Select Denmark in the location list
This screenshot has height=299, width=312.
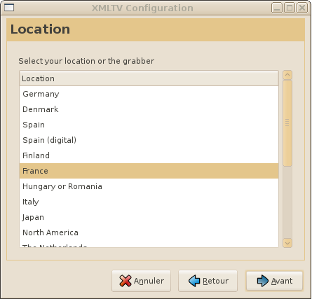tap(149, 109)
